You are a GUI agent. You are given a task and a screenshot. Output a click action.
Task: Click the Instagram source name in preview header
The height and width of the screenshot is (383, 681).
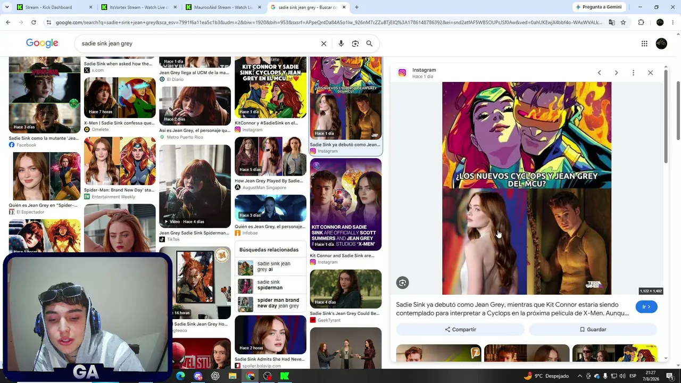[424, 70]
